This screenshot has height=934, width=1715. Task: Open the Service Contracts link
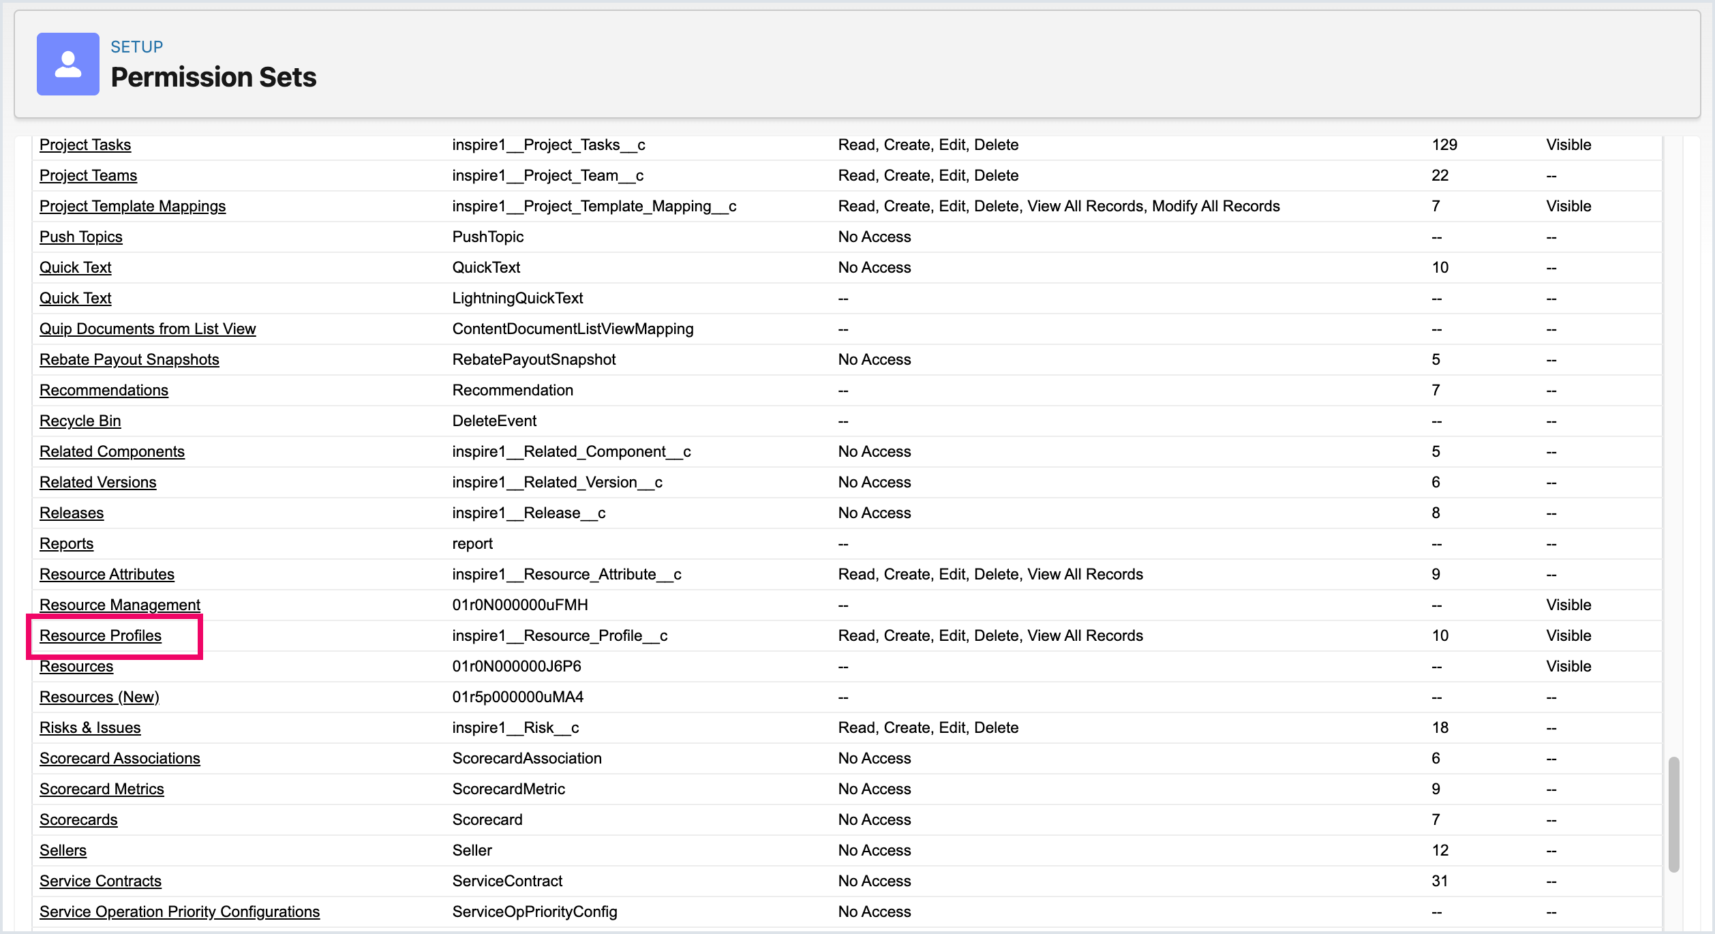click(x=100, y=881)
